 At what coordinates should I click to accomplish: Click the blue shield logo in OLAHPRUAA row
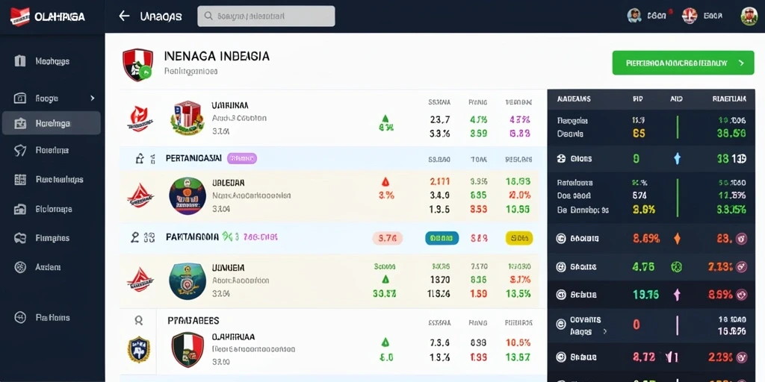tap(138, 349)
